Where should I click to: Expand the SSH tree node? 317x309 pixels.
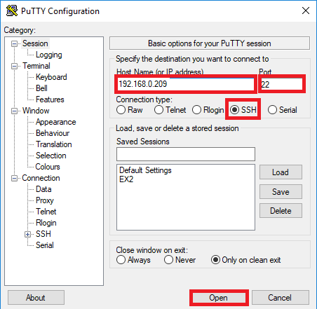[27, 234]
